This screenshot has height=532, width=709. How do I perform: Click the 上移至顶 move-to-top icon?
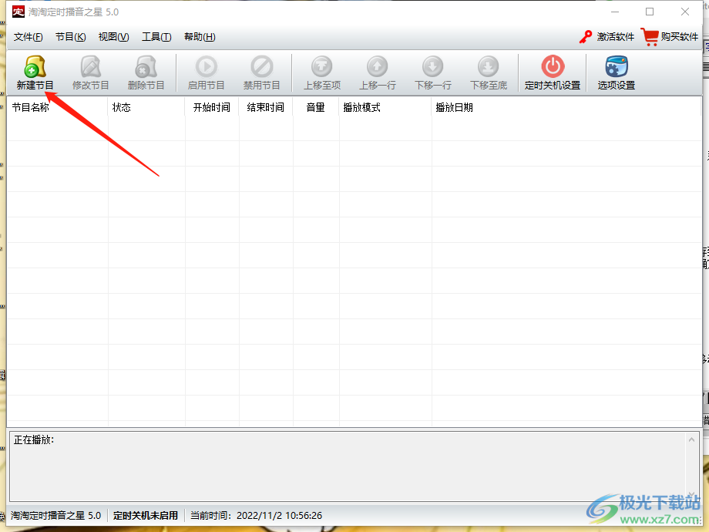click(x=322, y=67)
